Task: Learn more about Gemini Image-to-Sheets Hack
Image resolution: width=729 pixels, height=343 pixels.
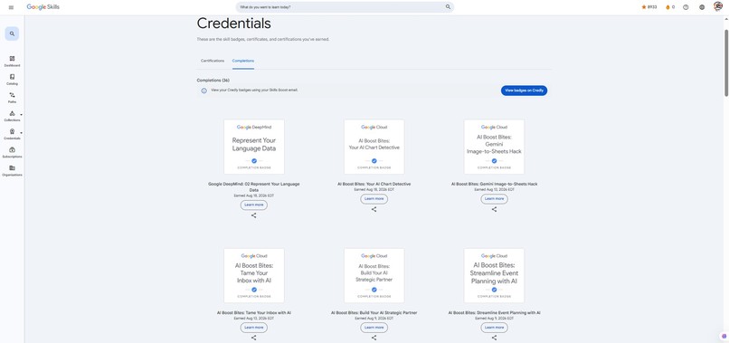Action: click(x=494, y=199)
